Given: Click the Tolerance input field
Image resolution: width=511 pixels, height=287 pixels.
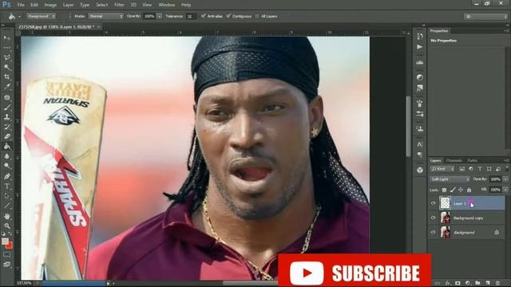Looking at the screenshot, I should click(192, 16).
